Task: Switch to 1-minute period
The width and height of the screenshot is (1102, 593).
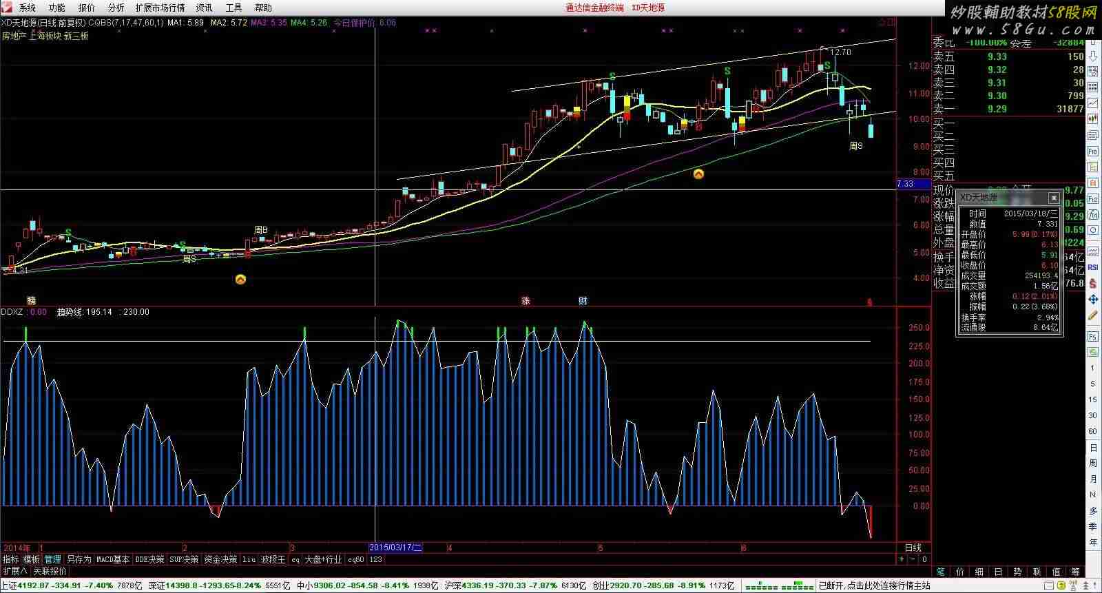Action: tap(1092, 368)
